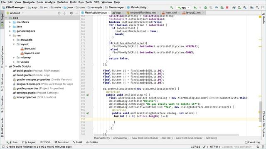Toggle the Build Variants side panel
Image resolution: width=266 pixels, height=149 pixels.
point(2,127)
